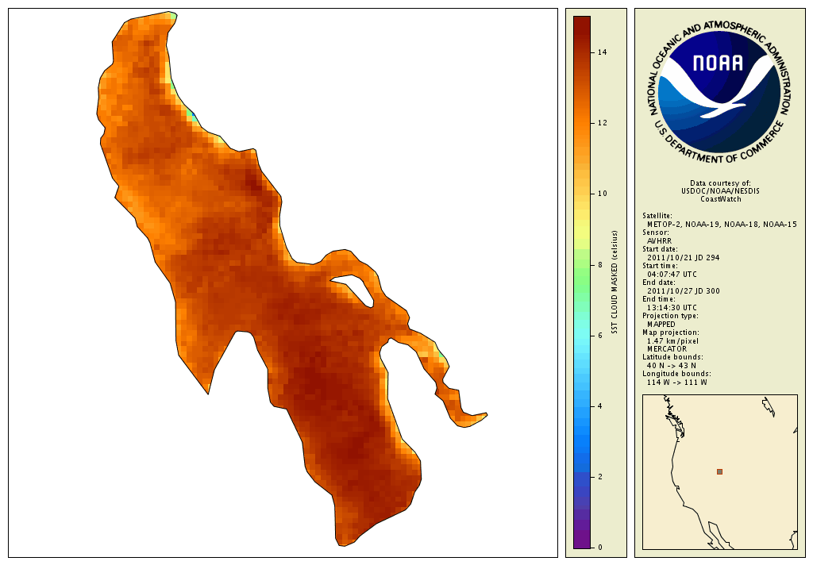Viewport: 813px width, 565px height.
Task: Click the 'Map projection:' label
Action: (x=670, y=332)
